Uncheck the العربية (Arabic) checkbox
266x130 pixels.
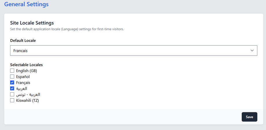(12, 88)
